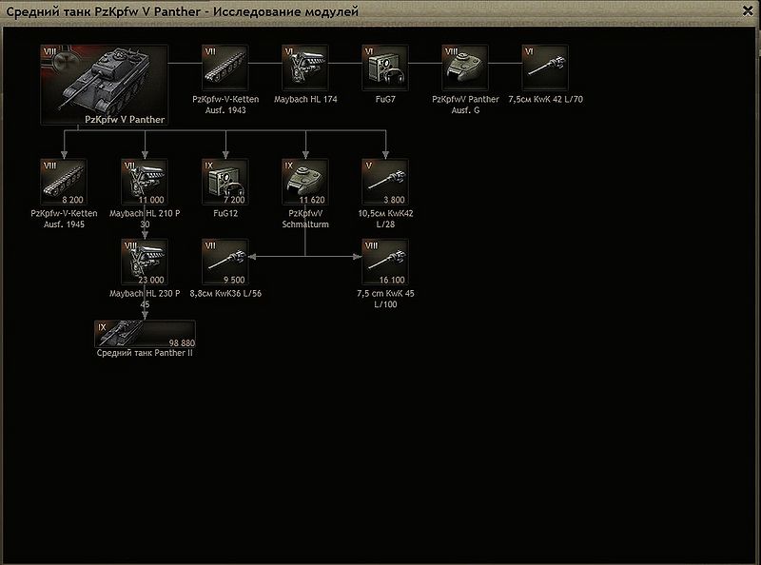
Task: Research the 7,5 cm KwK 45 L/100 gun icon
Action: [x=385, y=263]
